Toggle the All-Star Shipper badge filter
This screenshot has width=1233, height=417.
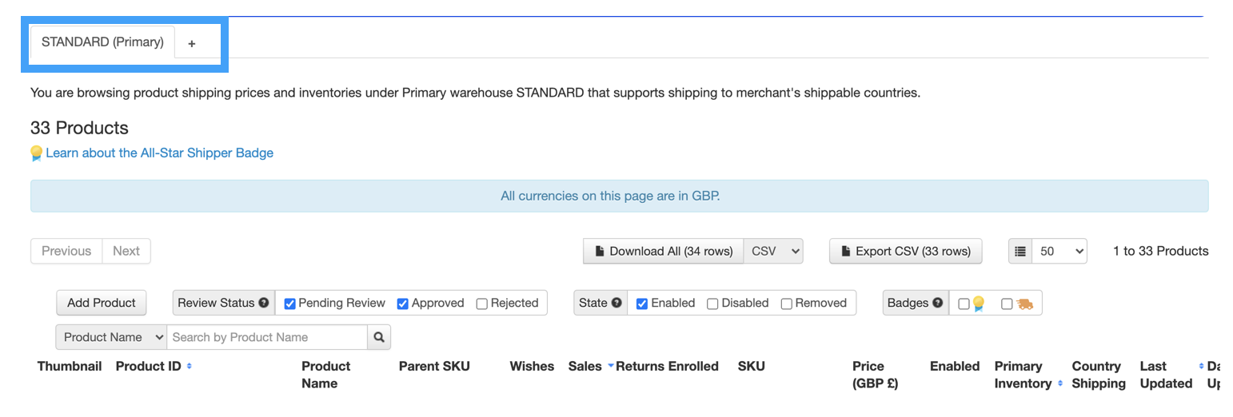pos(964,304)
